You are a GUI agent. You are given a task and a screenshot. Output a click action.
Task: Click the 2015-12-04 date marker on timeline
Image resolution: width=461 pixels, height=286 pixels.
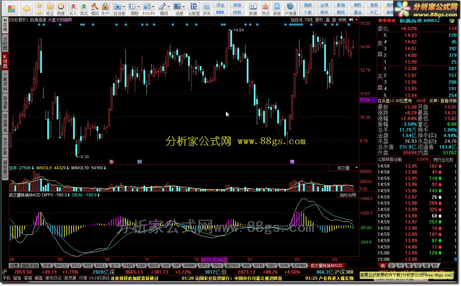pos(215,259)
